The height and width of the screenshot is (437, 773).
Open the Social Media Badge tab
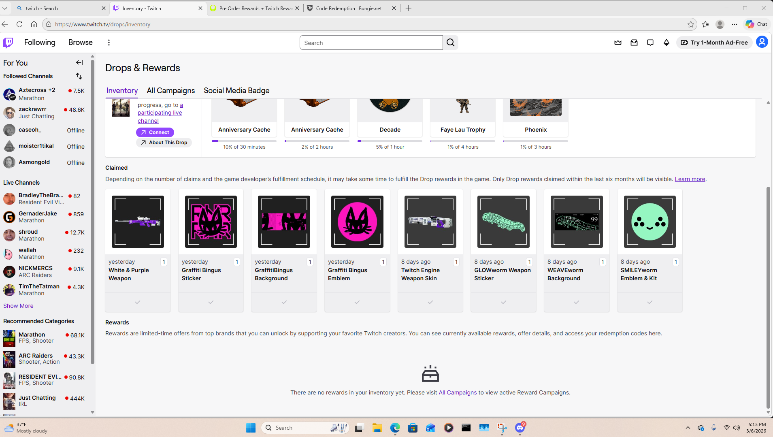point(236,91)
